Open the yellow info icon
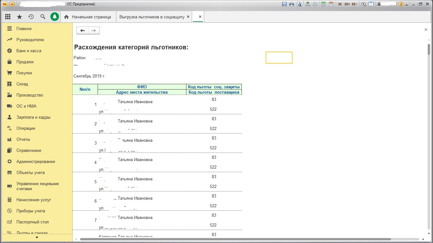 (x=401, y=4)
